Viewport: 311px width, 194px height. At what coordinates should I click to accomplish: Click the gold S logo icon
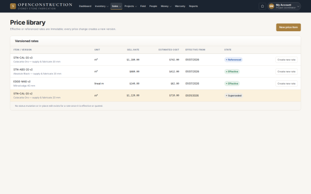tap(13, 6)
